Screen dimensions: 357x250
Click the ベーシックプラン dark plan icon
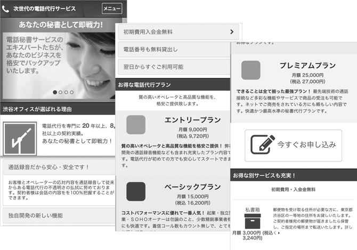(136, 191)
